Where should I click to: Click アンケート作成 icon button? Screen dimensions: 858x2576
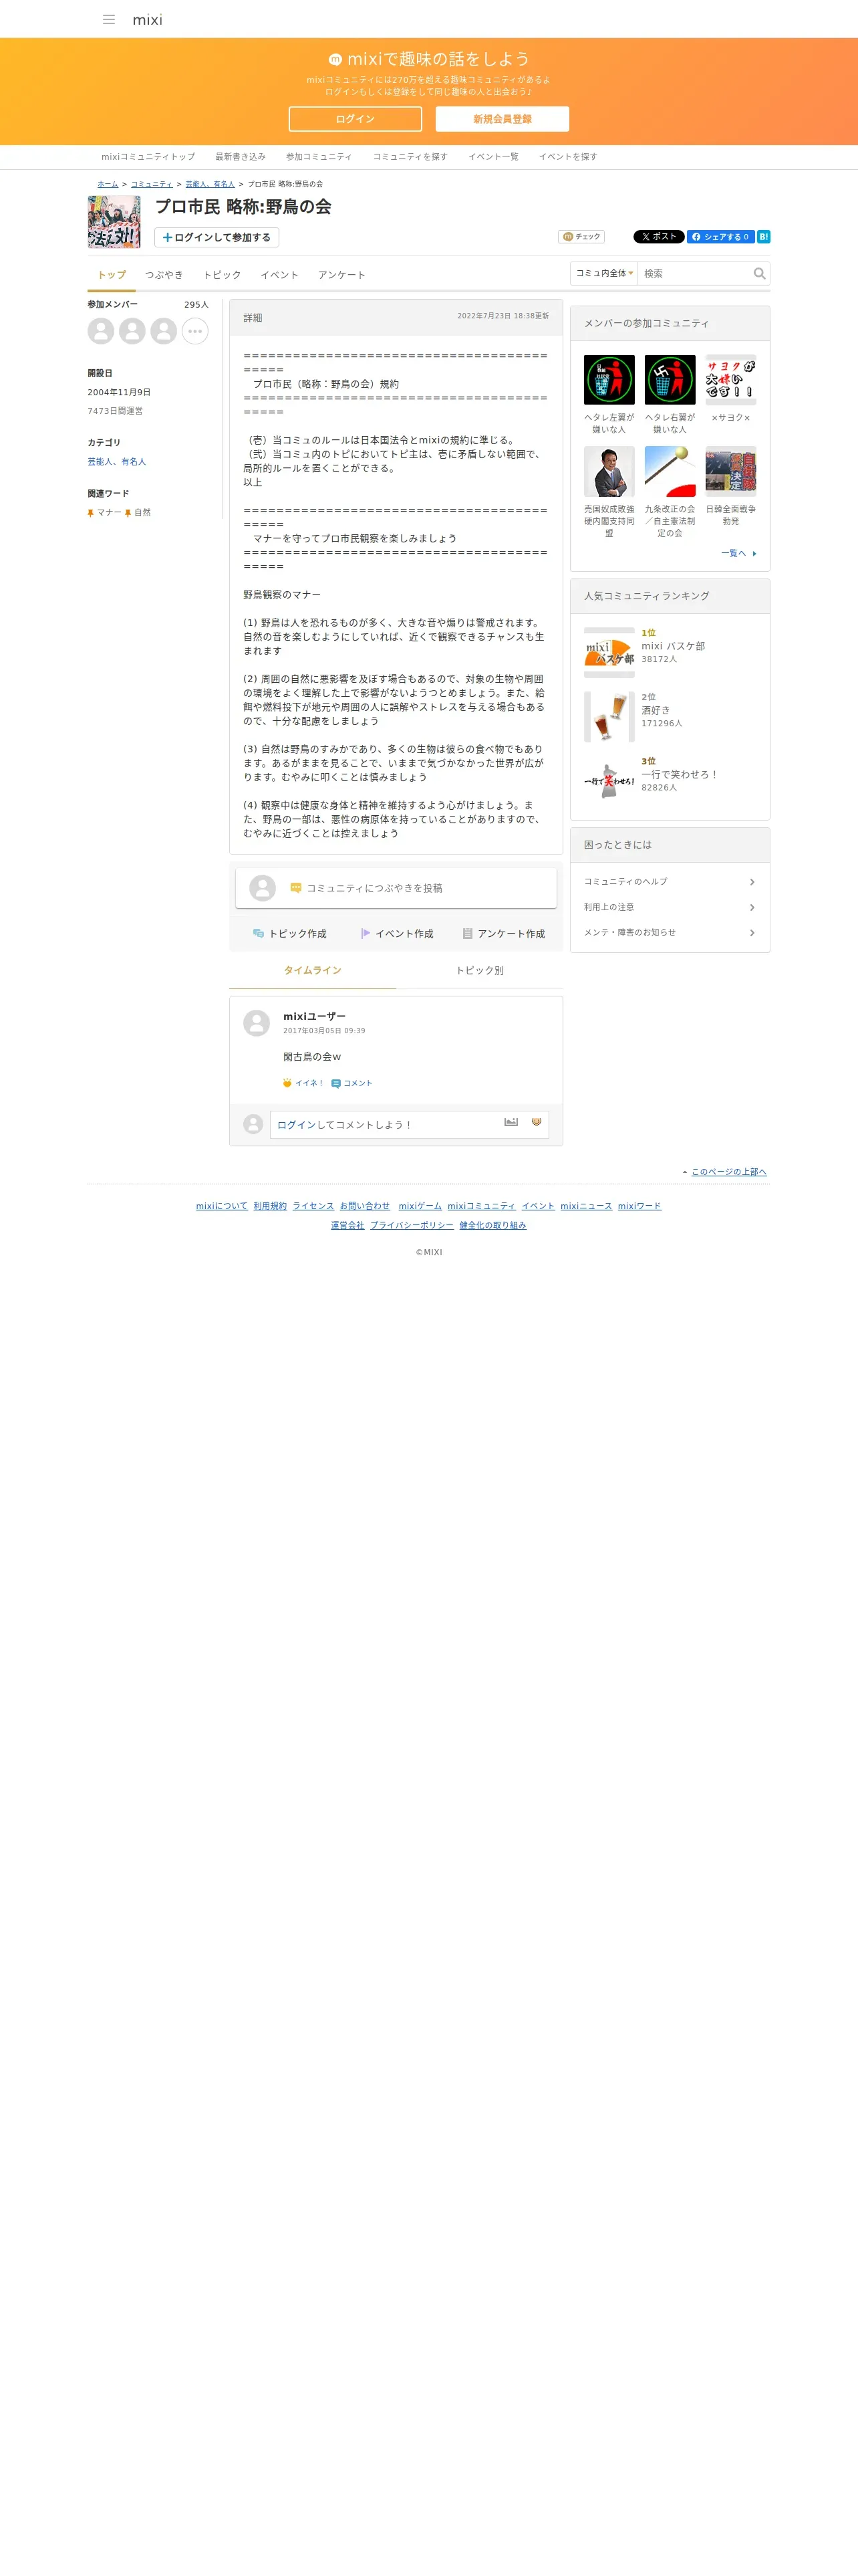coord(503,934)
